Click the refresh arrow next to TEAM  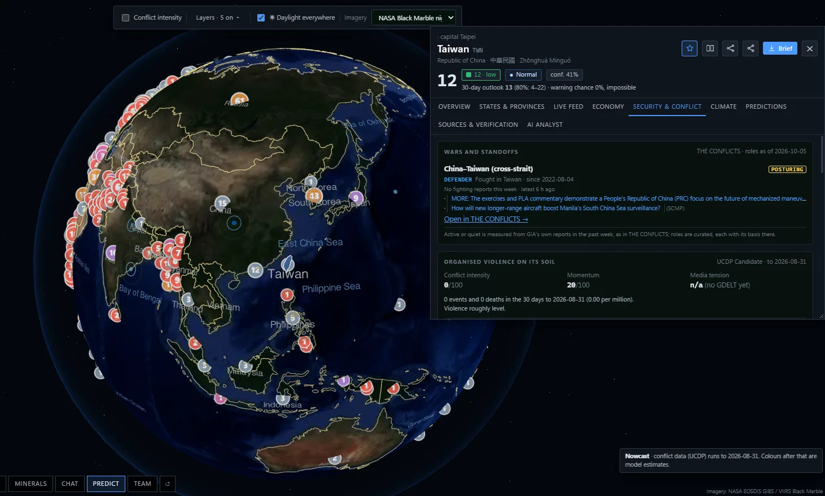coord(167,484)
